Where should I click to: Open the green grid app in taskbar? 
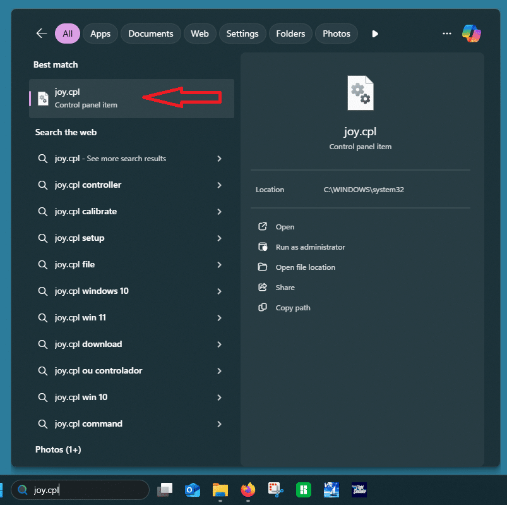[x=304, y=489]
